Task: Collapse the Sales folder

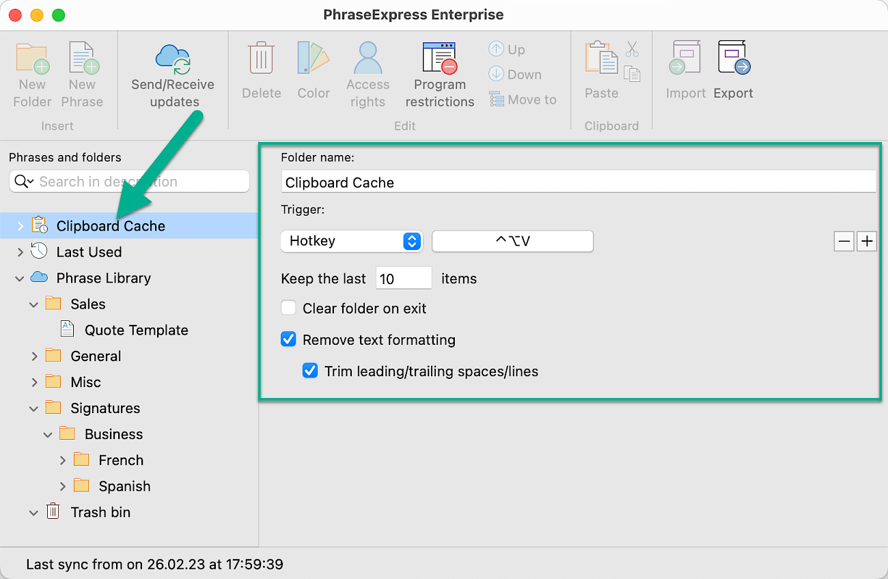Action: (x=34, y=304)
